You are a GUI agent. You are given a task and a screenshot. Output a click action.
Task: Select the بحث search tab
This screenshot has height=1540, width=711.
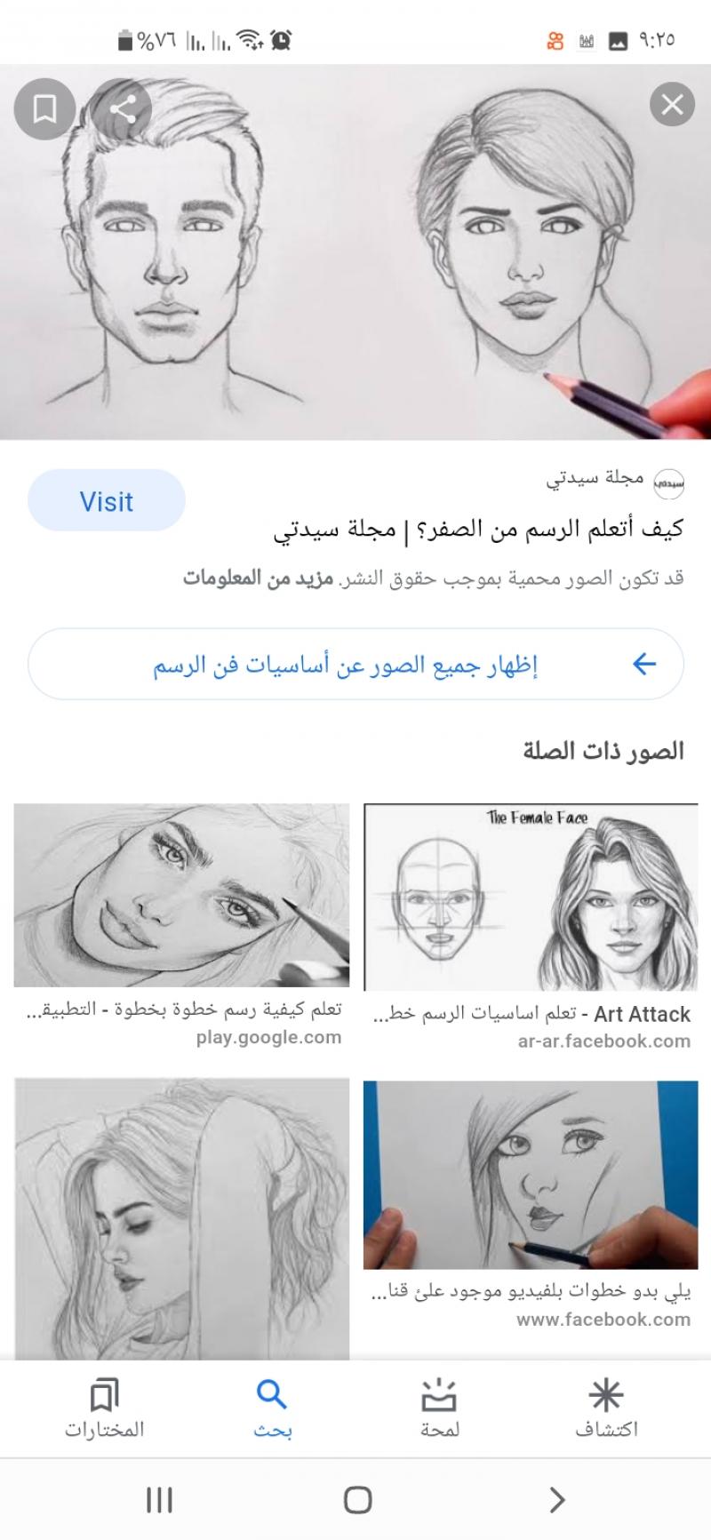pyautogui.click(x=272, y=1409)
